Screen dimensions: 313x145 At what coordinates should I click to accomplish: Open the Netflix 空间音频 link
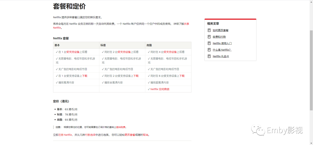pos(160,89)
